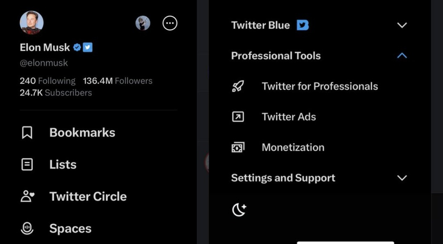Viewport: 443px width, 244px height.
Task: Open the 240 Following list
Action: [48, 81]
